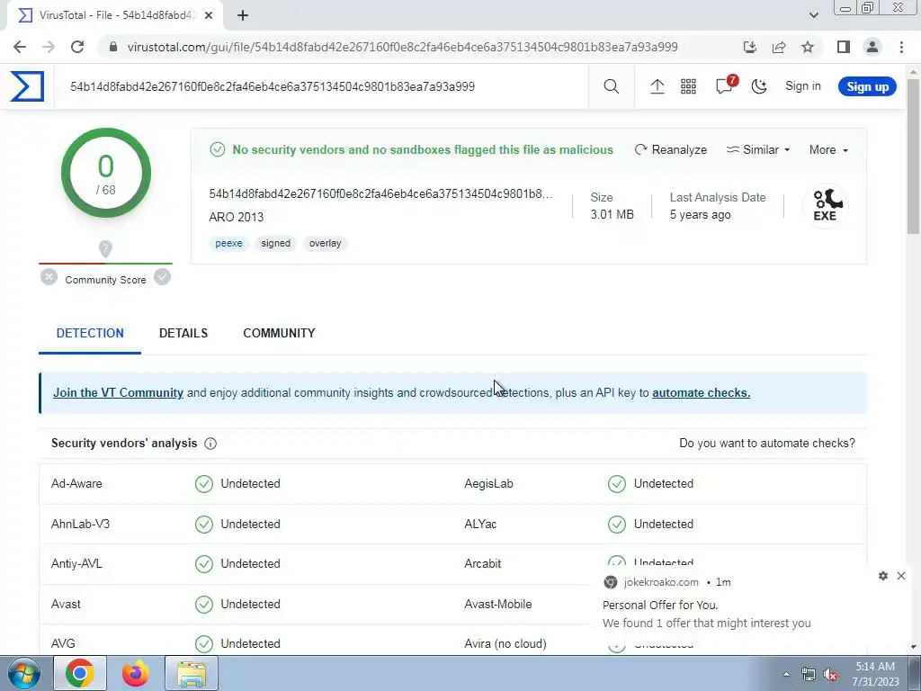Click the share page icon

coord(779,47)
